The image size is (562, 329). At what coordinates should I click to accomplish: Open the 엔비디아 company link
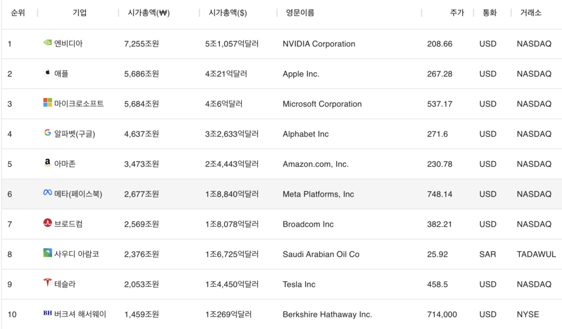68,44
